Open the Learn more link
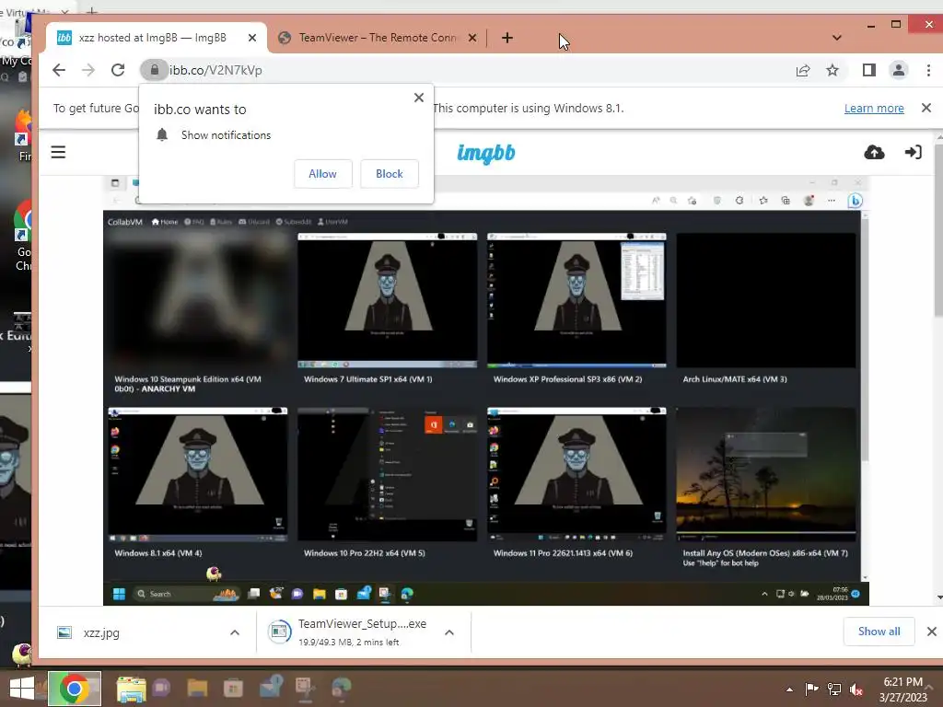The height and width of the screenshot is (707, 943). [874, 109]
